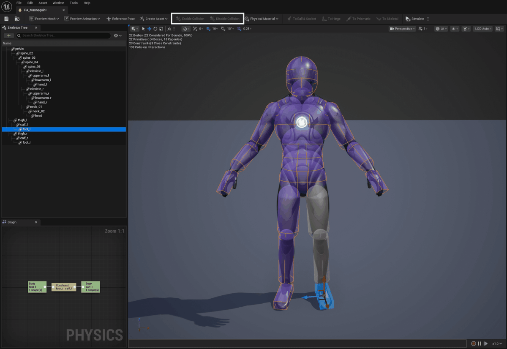Image resolution: width=507 pixels, height=349 pixels.
Task: Switch to the Graph panel tab
Action: [x=12, y=222]
